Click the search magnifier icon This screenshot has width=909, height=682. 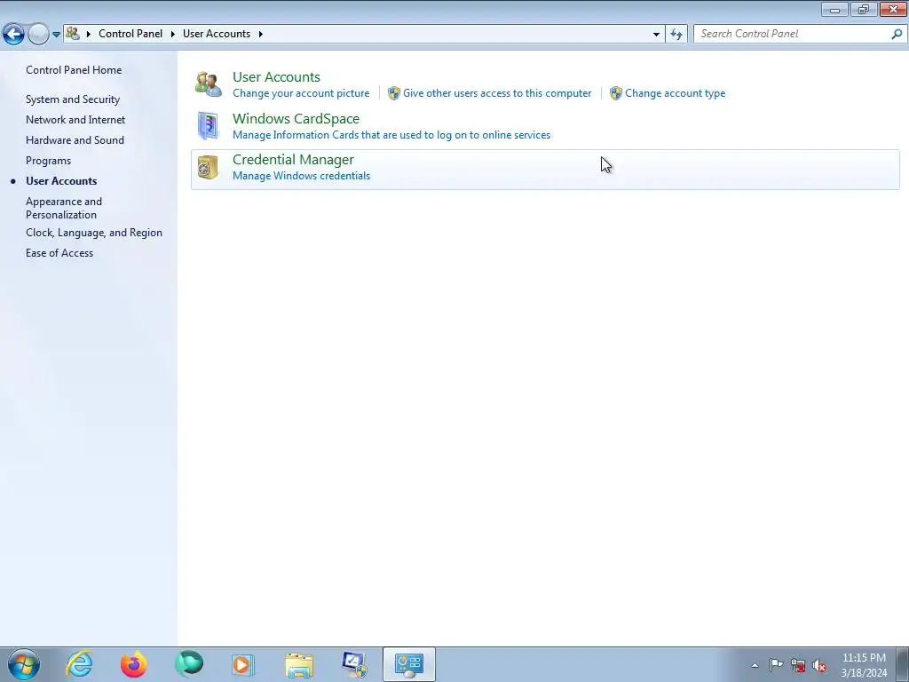point(897,35)
